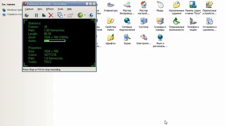The image size is (225, 126).
Task: Click the green circular effects icon
Action: [80, 15]
